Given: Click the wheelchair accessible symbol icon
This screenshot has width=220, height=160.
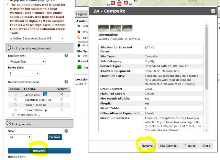Looking at the screenshot, I should tap(45, 94).
